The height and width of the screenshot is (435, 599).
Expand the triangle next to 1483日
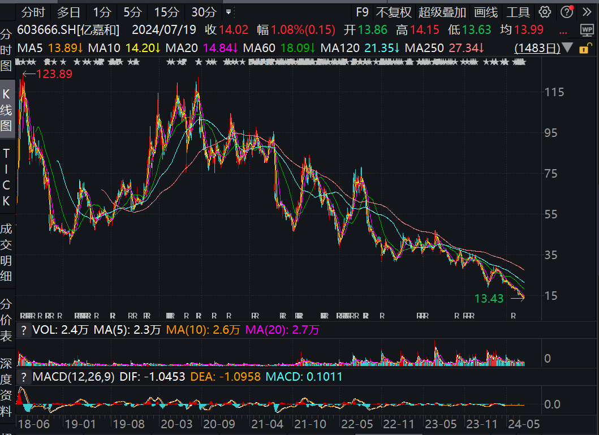pyautogui.click(x=568, y=48)
